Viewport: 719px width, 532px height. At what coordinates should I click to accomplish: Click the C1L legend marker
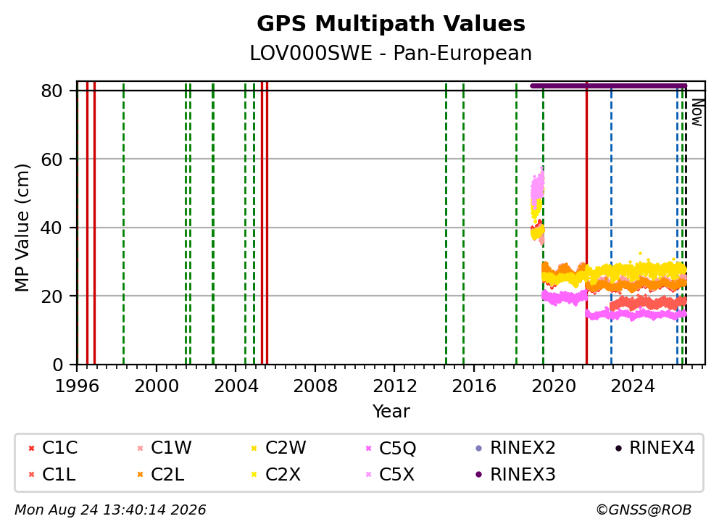pyautogui.click(x=31, y=475)
